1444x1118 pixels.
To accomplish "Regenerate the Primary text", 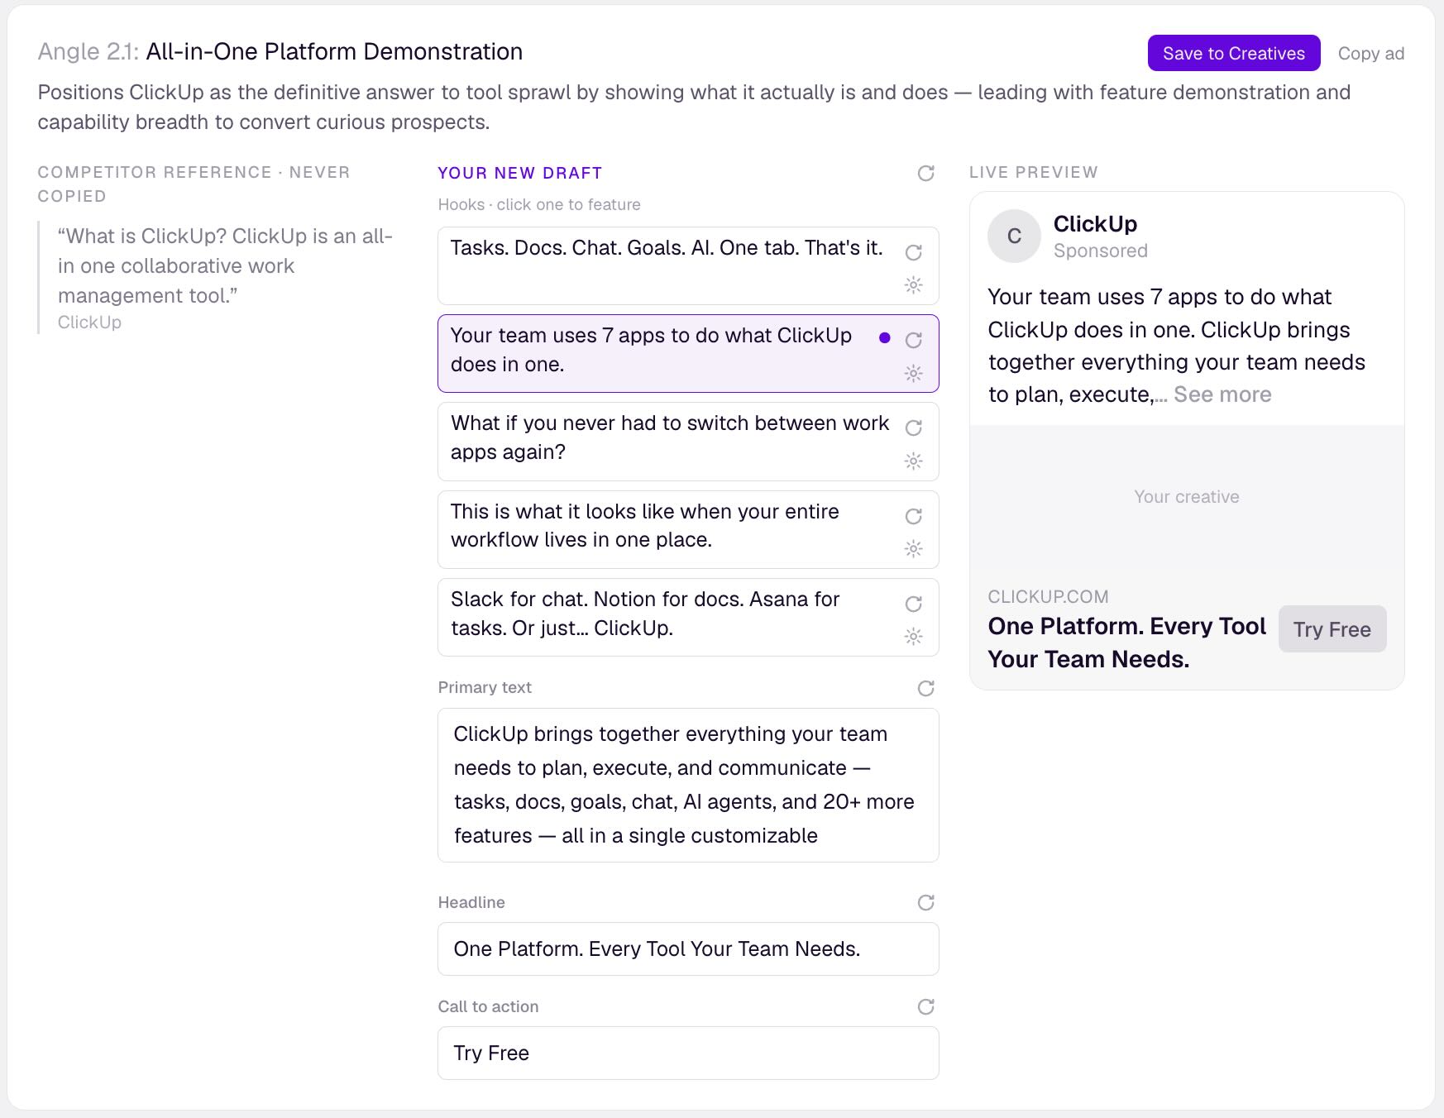I will (926, 688).
